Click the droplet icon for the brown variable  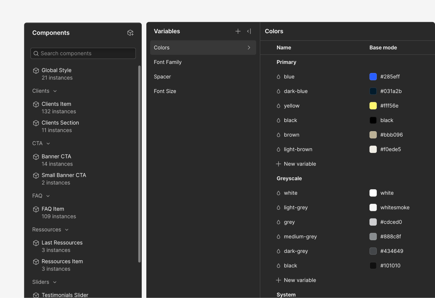coord(278,135)
